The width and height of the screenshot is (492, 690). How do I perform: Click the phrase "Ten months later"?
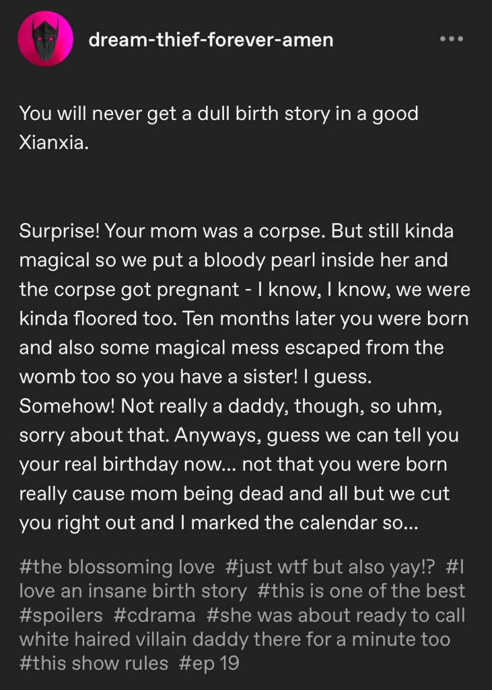pyautogui.click(x=265, y=318)
